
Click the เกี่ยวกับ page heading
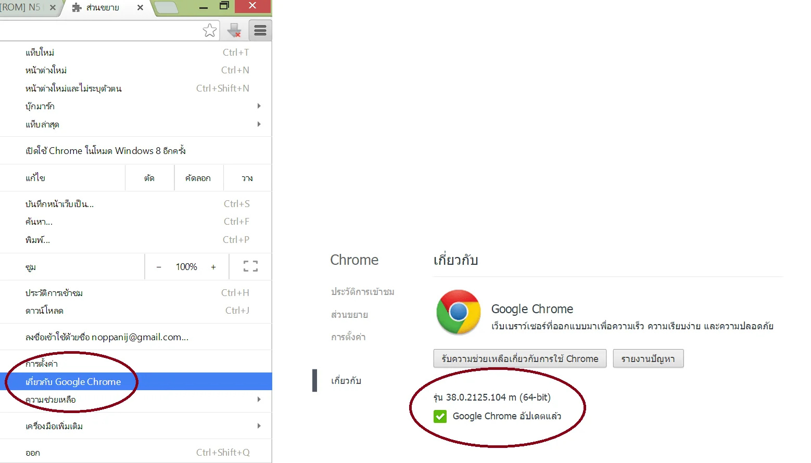point(456,260)
